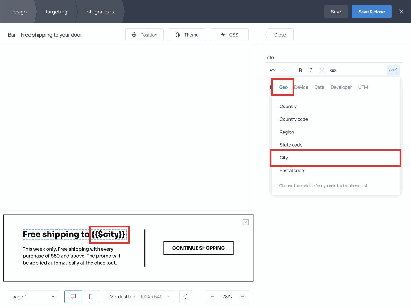Switch to the UTM variables tab

point(363,87)
